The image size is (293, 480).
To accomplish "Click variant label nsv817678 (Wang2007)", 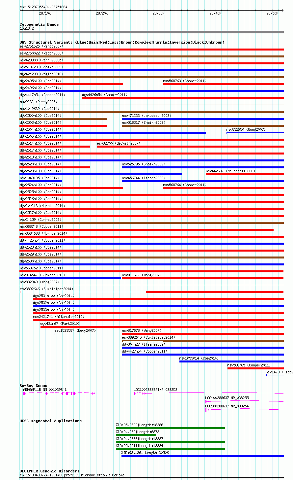I will click(142, 330).
